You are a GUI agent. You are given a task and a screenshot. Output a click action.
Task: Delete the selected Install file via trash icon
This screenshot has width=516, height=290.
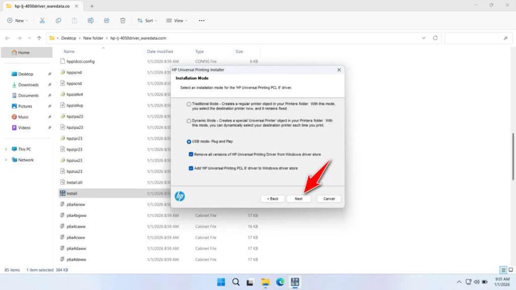point(122,20)
